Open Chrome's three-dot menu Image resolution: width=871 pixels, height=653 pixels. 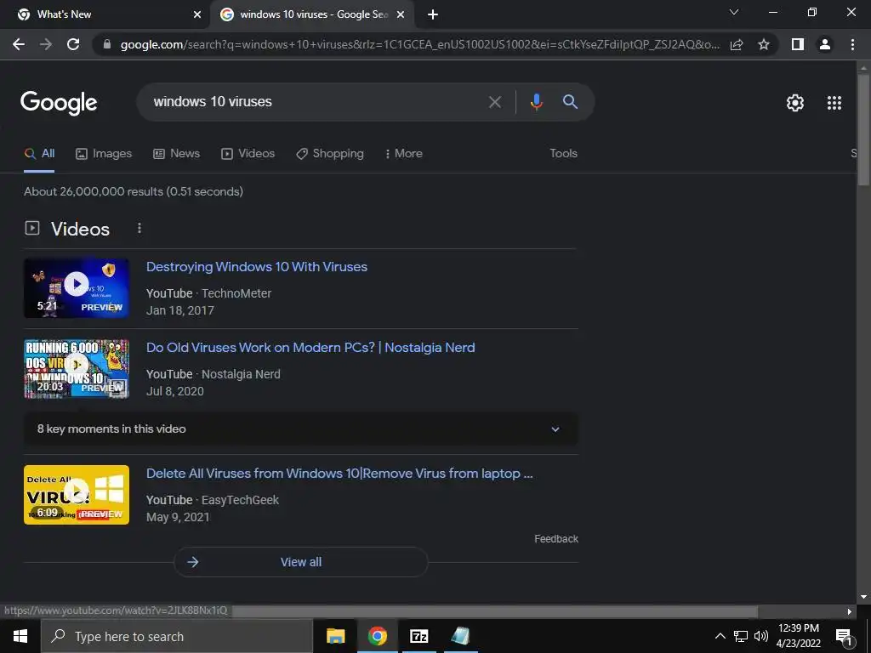point(852,44)
